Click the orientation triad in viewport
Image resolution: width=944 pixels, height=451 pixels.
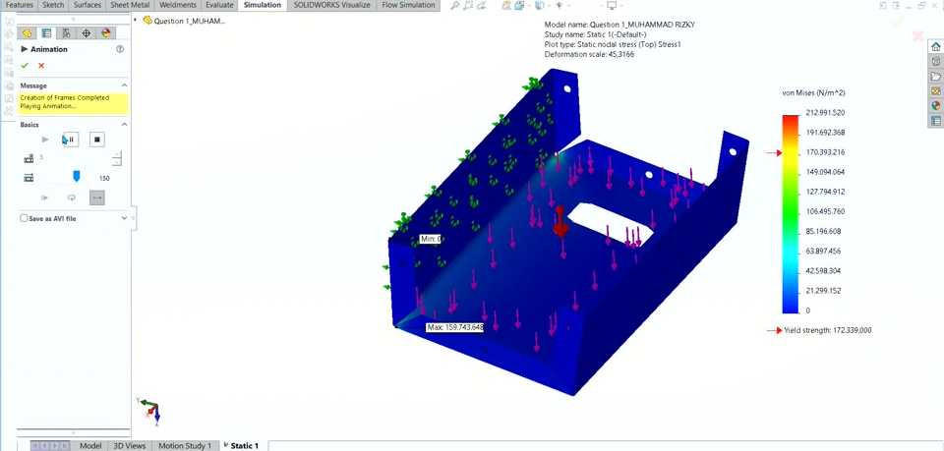coord(150,411)
